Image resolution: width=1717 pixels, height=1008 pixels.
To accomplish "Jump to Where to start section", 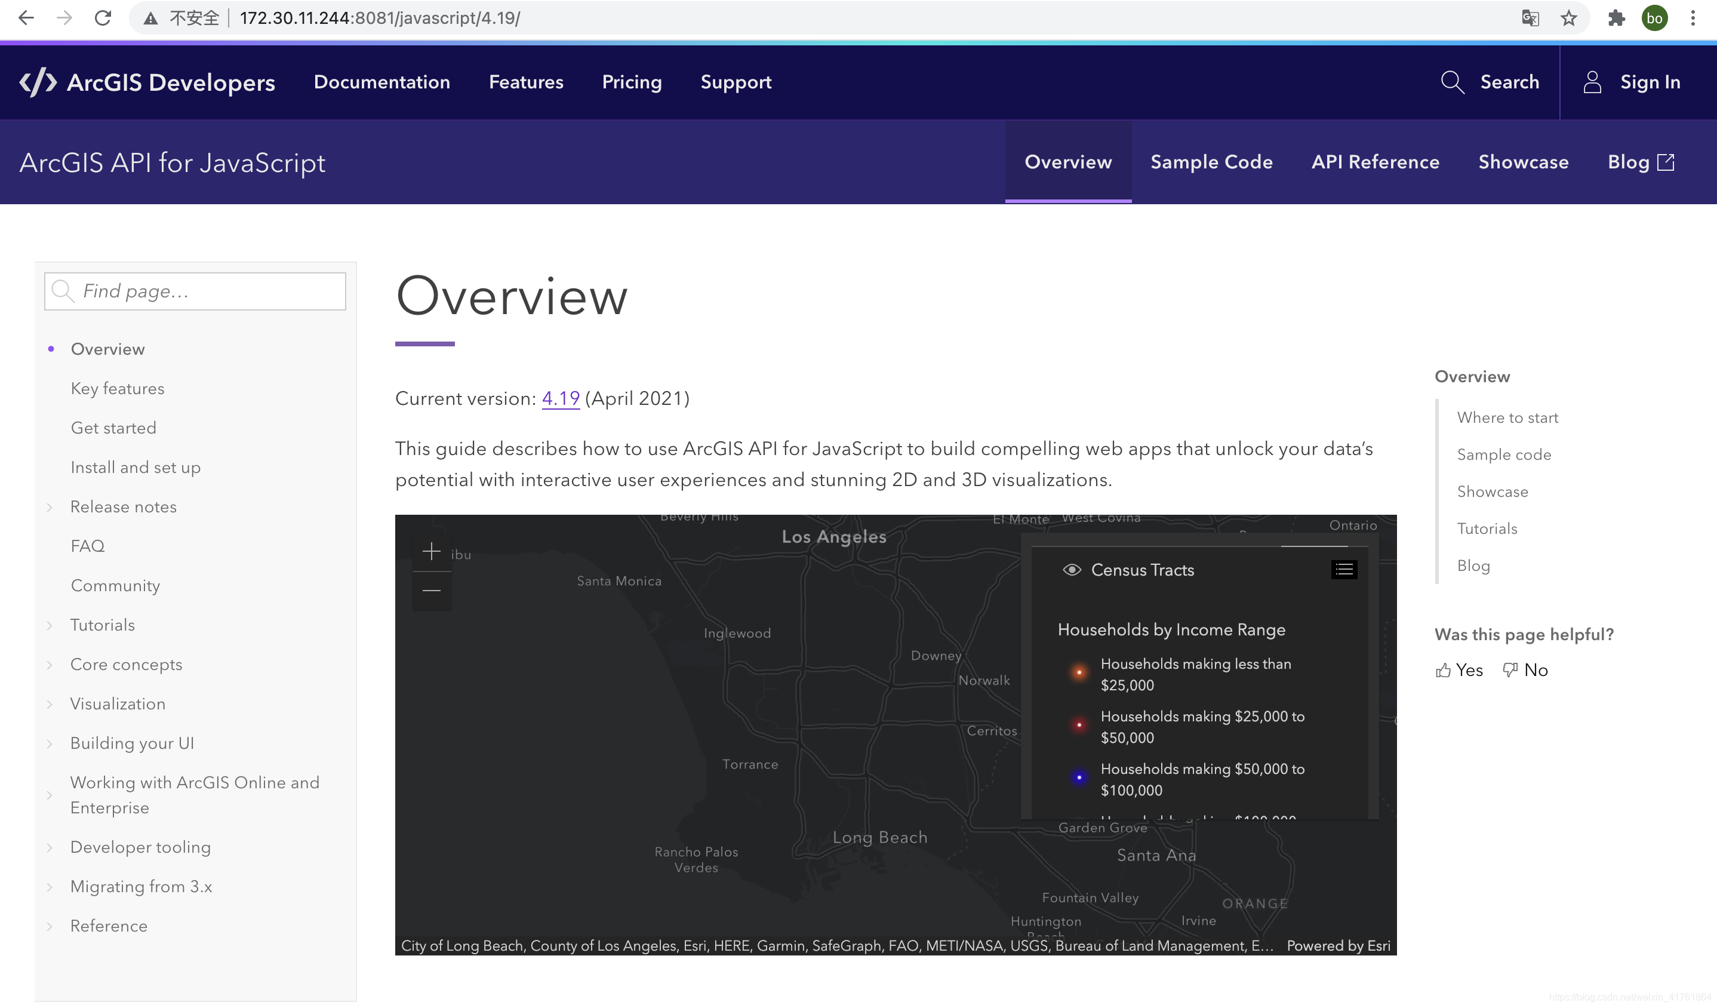I will pos(1507,418).
